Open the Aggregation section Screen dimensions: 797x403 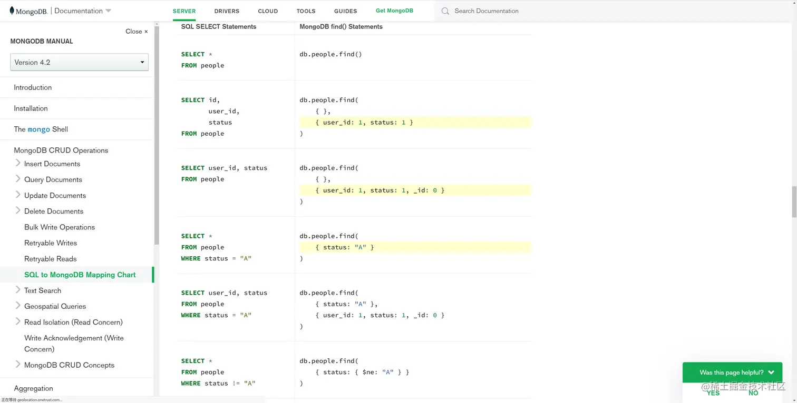(33, 388)
